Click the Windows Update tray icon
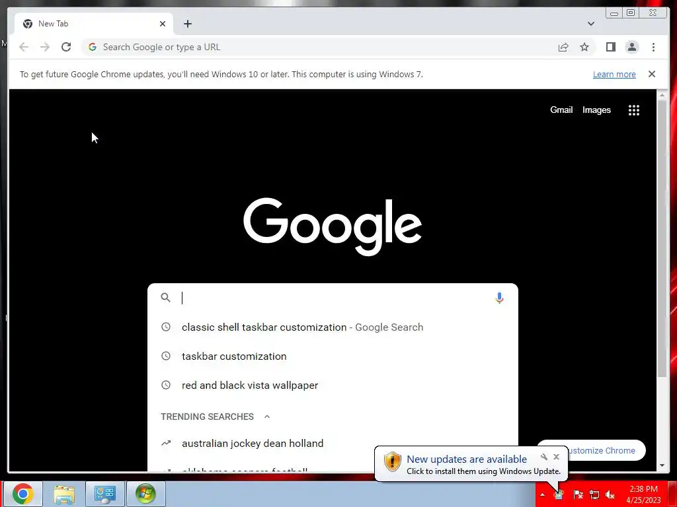Viewport: 677px width, 507px height. (x=558, y=494)
